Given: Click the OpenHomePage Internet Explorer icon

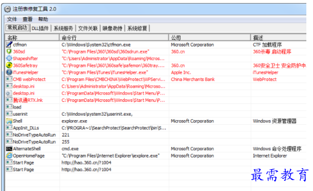Looking at the screenshot, I should [9, 156].
